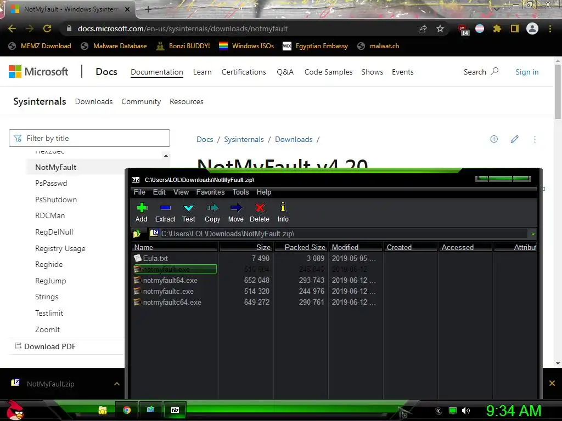Click the red Delete icon in 7-Zip

(x=260, y=208)
